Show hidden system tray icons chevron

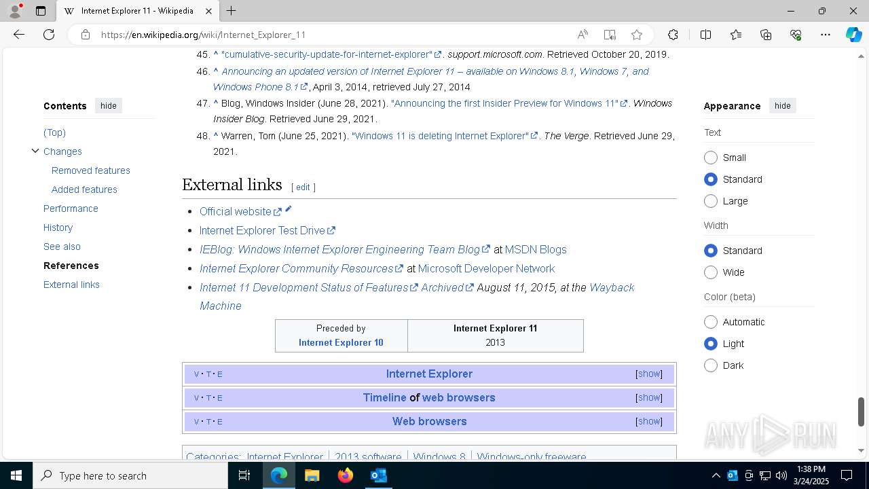[716, 475]
